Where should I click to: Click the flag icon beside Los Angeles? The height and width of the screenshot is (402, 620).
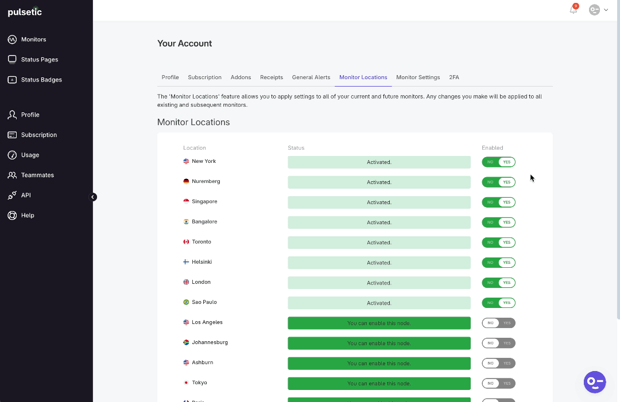tap(186, 322)
